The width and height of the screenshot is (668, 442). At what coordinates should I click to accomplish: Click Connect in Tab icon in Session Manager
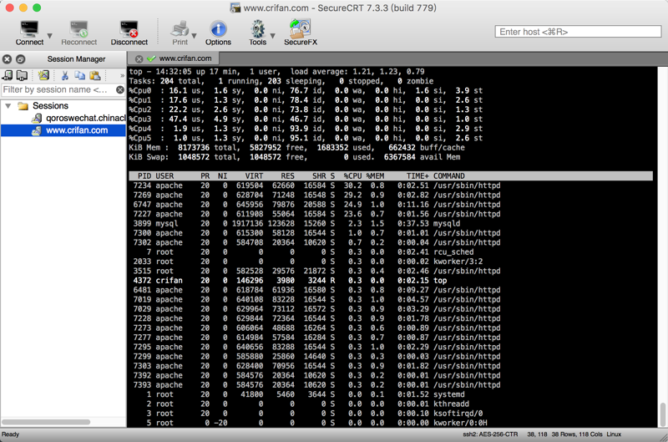[x=8, y=75]
